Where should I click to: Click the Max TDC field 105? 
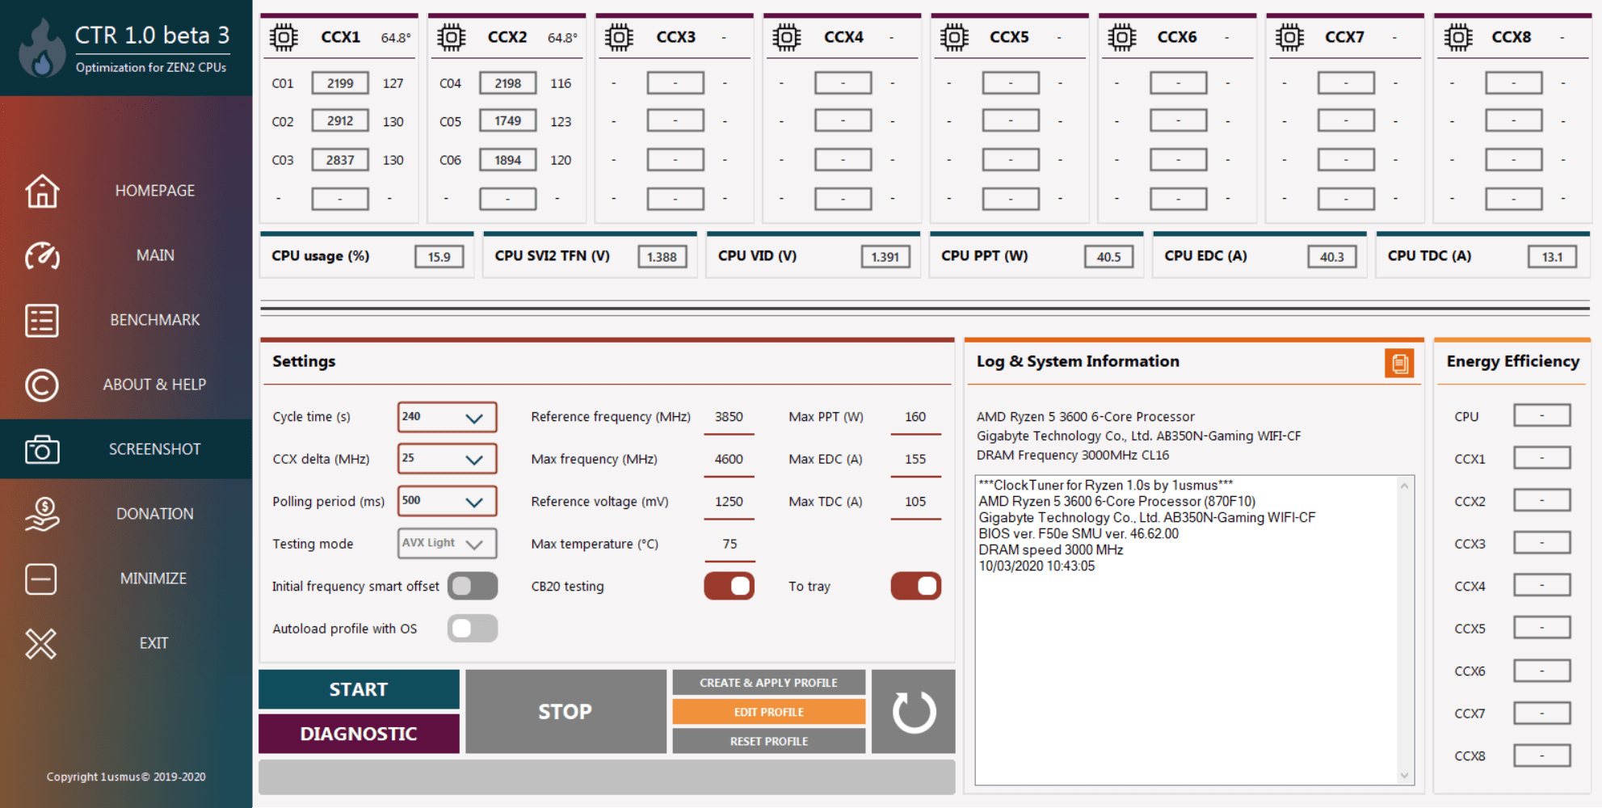pos(915,502)
